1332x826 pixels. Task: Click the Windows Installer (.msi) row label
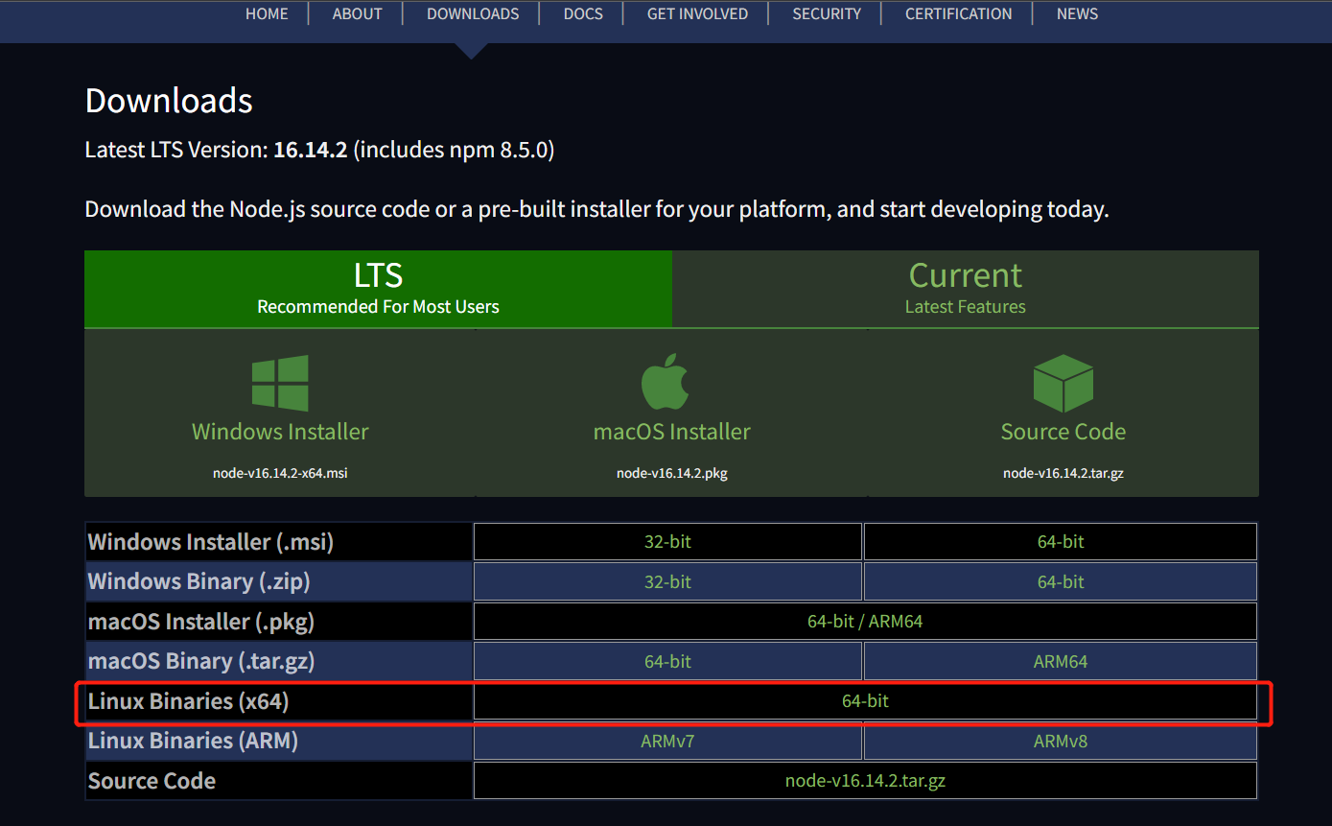(211, 542)
